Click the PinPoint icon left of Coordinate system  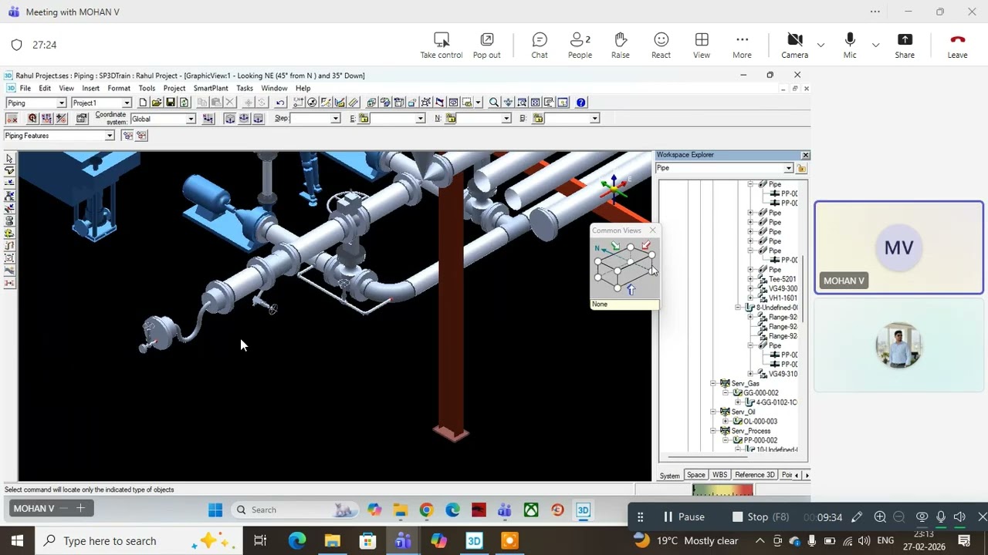tap(82, 119)
